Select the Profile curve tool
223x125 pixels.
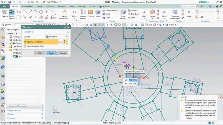(19, 12)
